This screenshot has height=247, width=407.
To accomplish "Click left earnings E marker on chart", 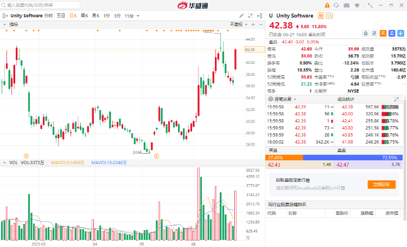I will pyautogui.click(x=26, y=156).
